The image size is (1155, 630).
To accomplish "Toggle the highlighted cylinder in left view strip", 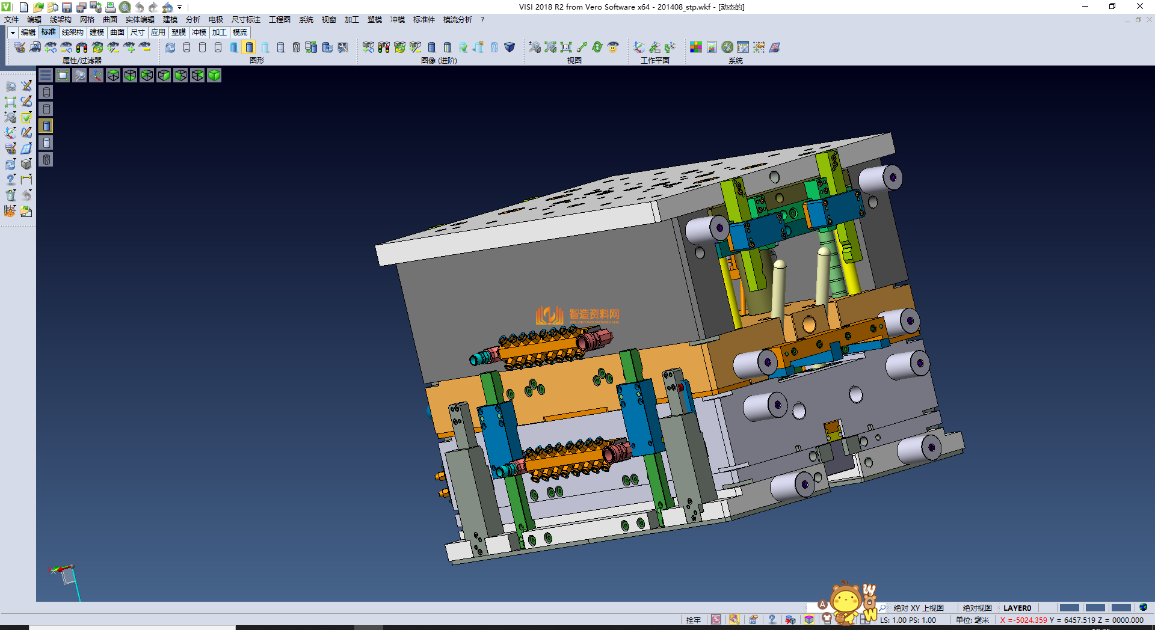I will (46, 126).
